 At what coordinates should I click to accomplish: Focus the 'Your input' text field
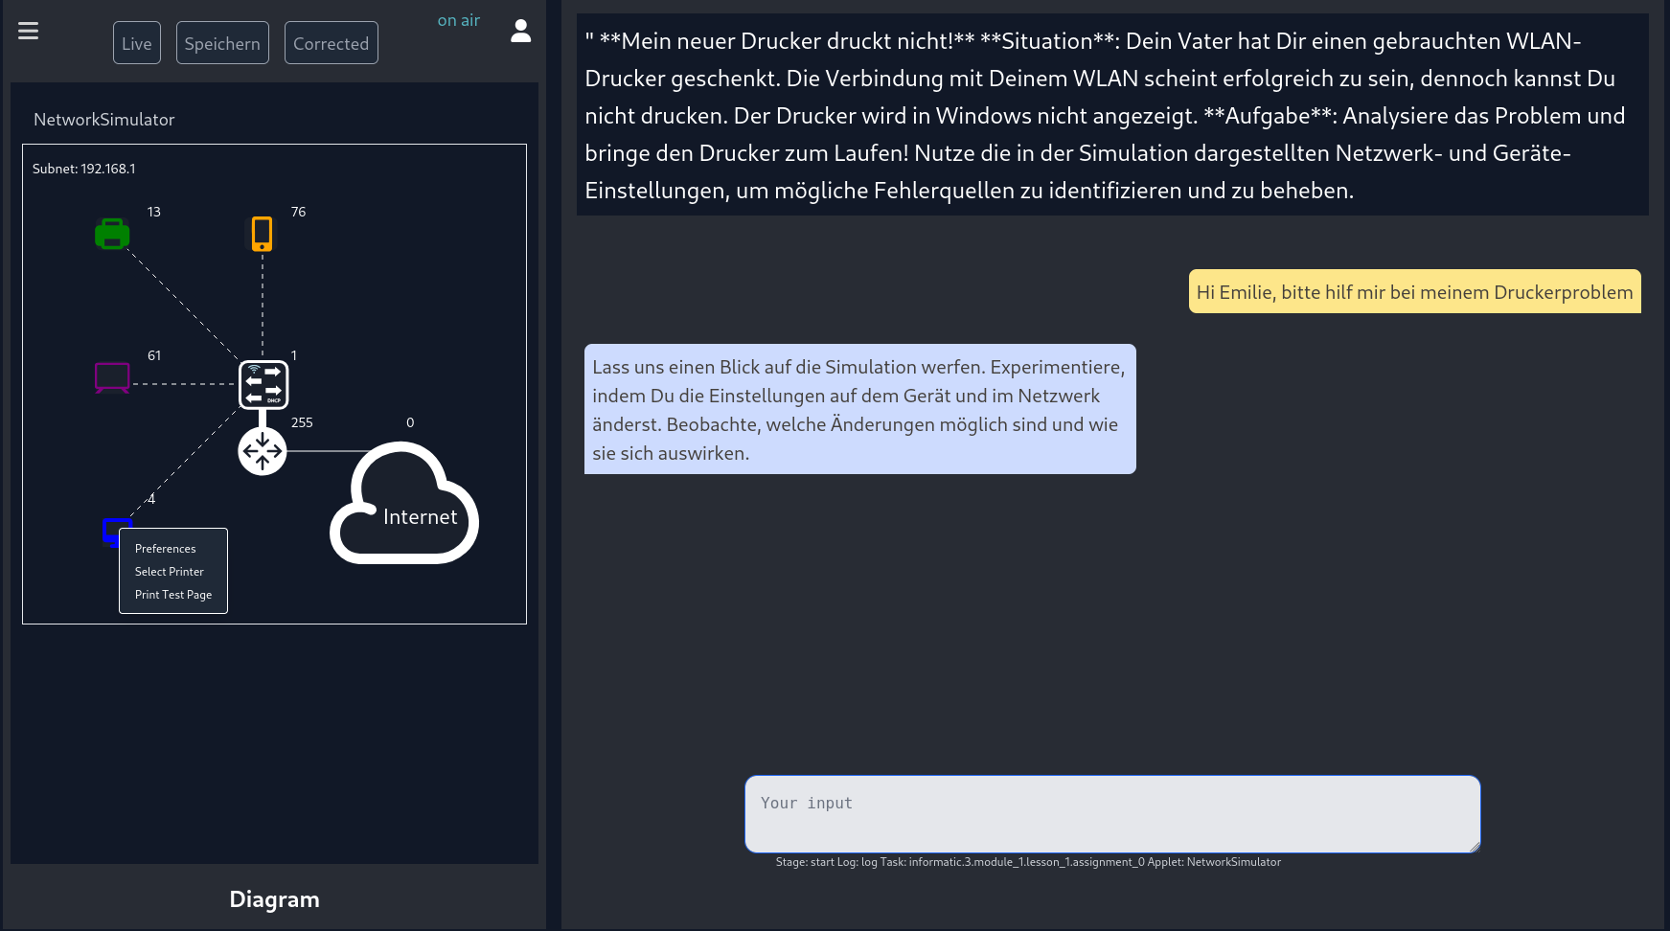coord(1111,813)
